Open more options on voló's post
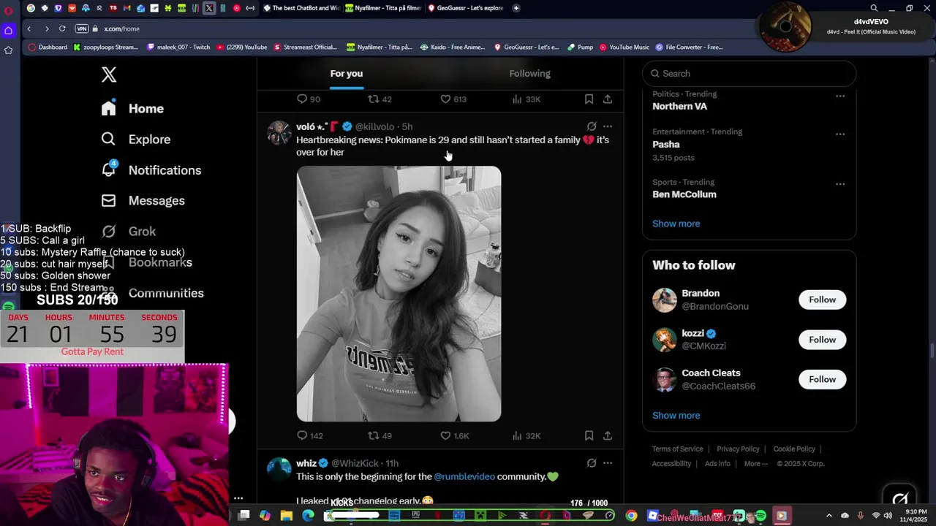 608,126
